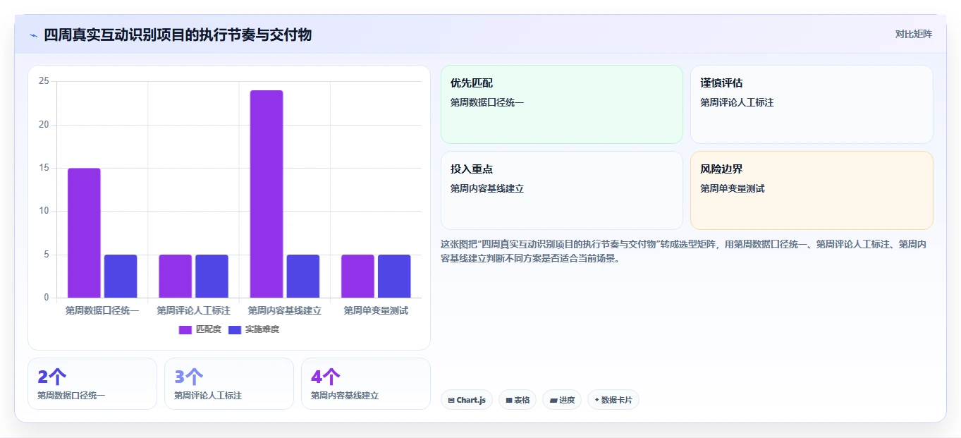Click the description paragraph starting with 这张图把
Image resolution: width=961 pixels, height=438 pixels.
click(x=683, y=251)
